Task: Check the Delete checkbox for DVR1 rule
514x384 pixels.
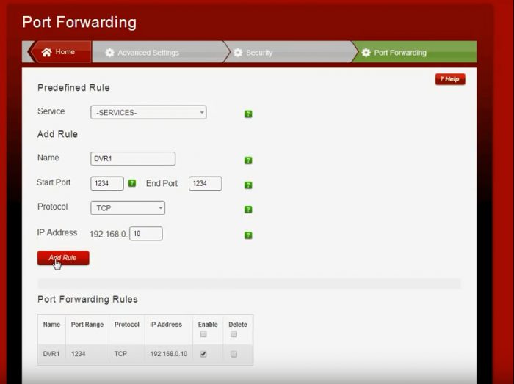Action: point(234,354)
